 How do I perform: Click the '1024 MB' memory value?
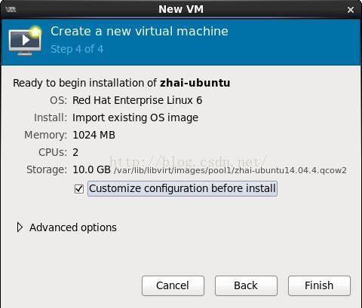click(94, 135)
